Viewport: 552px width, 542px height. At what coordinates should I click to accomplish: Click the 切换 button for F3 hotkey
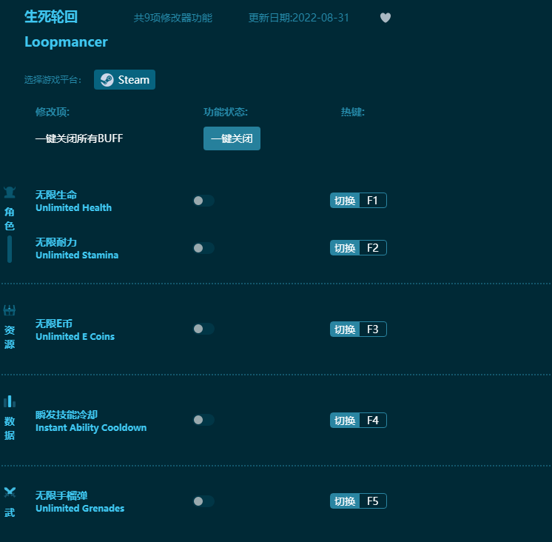345,329
